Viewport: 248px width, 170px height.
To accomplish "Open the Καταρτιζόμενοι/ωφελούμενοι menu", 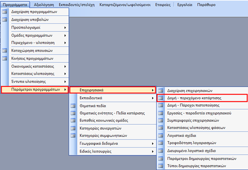I will [125, 5].
